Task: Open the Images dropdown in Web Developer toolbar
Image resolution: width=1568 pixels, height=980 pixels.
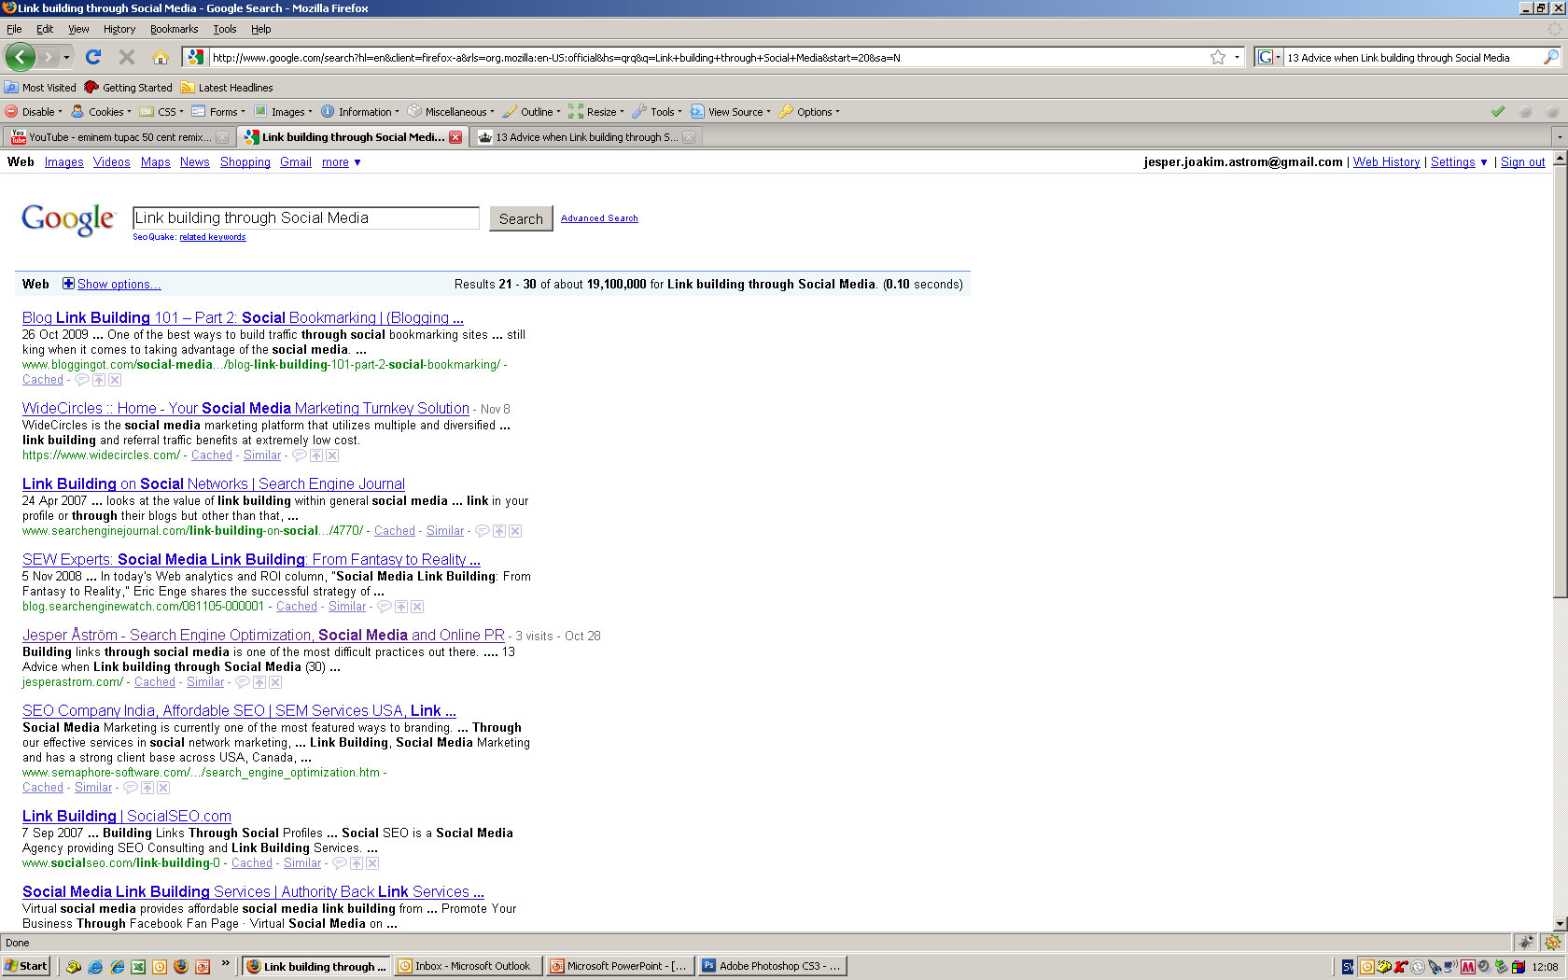Action: point(283,112)
